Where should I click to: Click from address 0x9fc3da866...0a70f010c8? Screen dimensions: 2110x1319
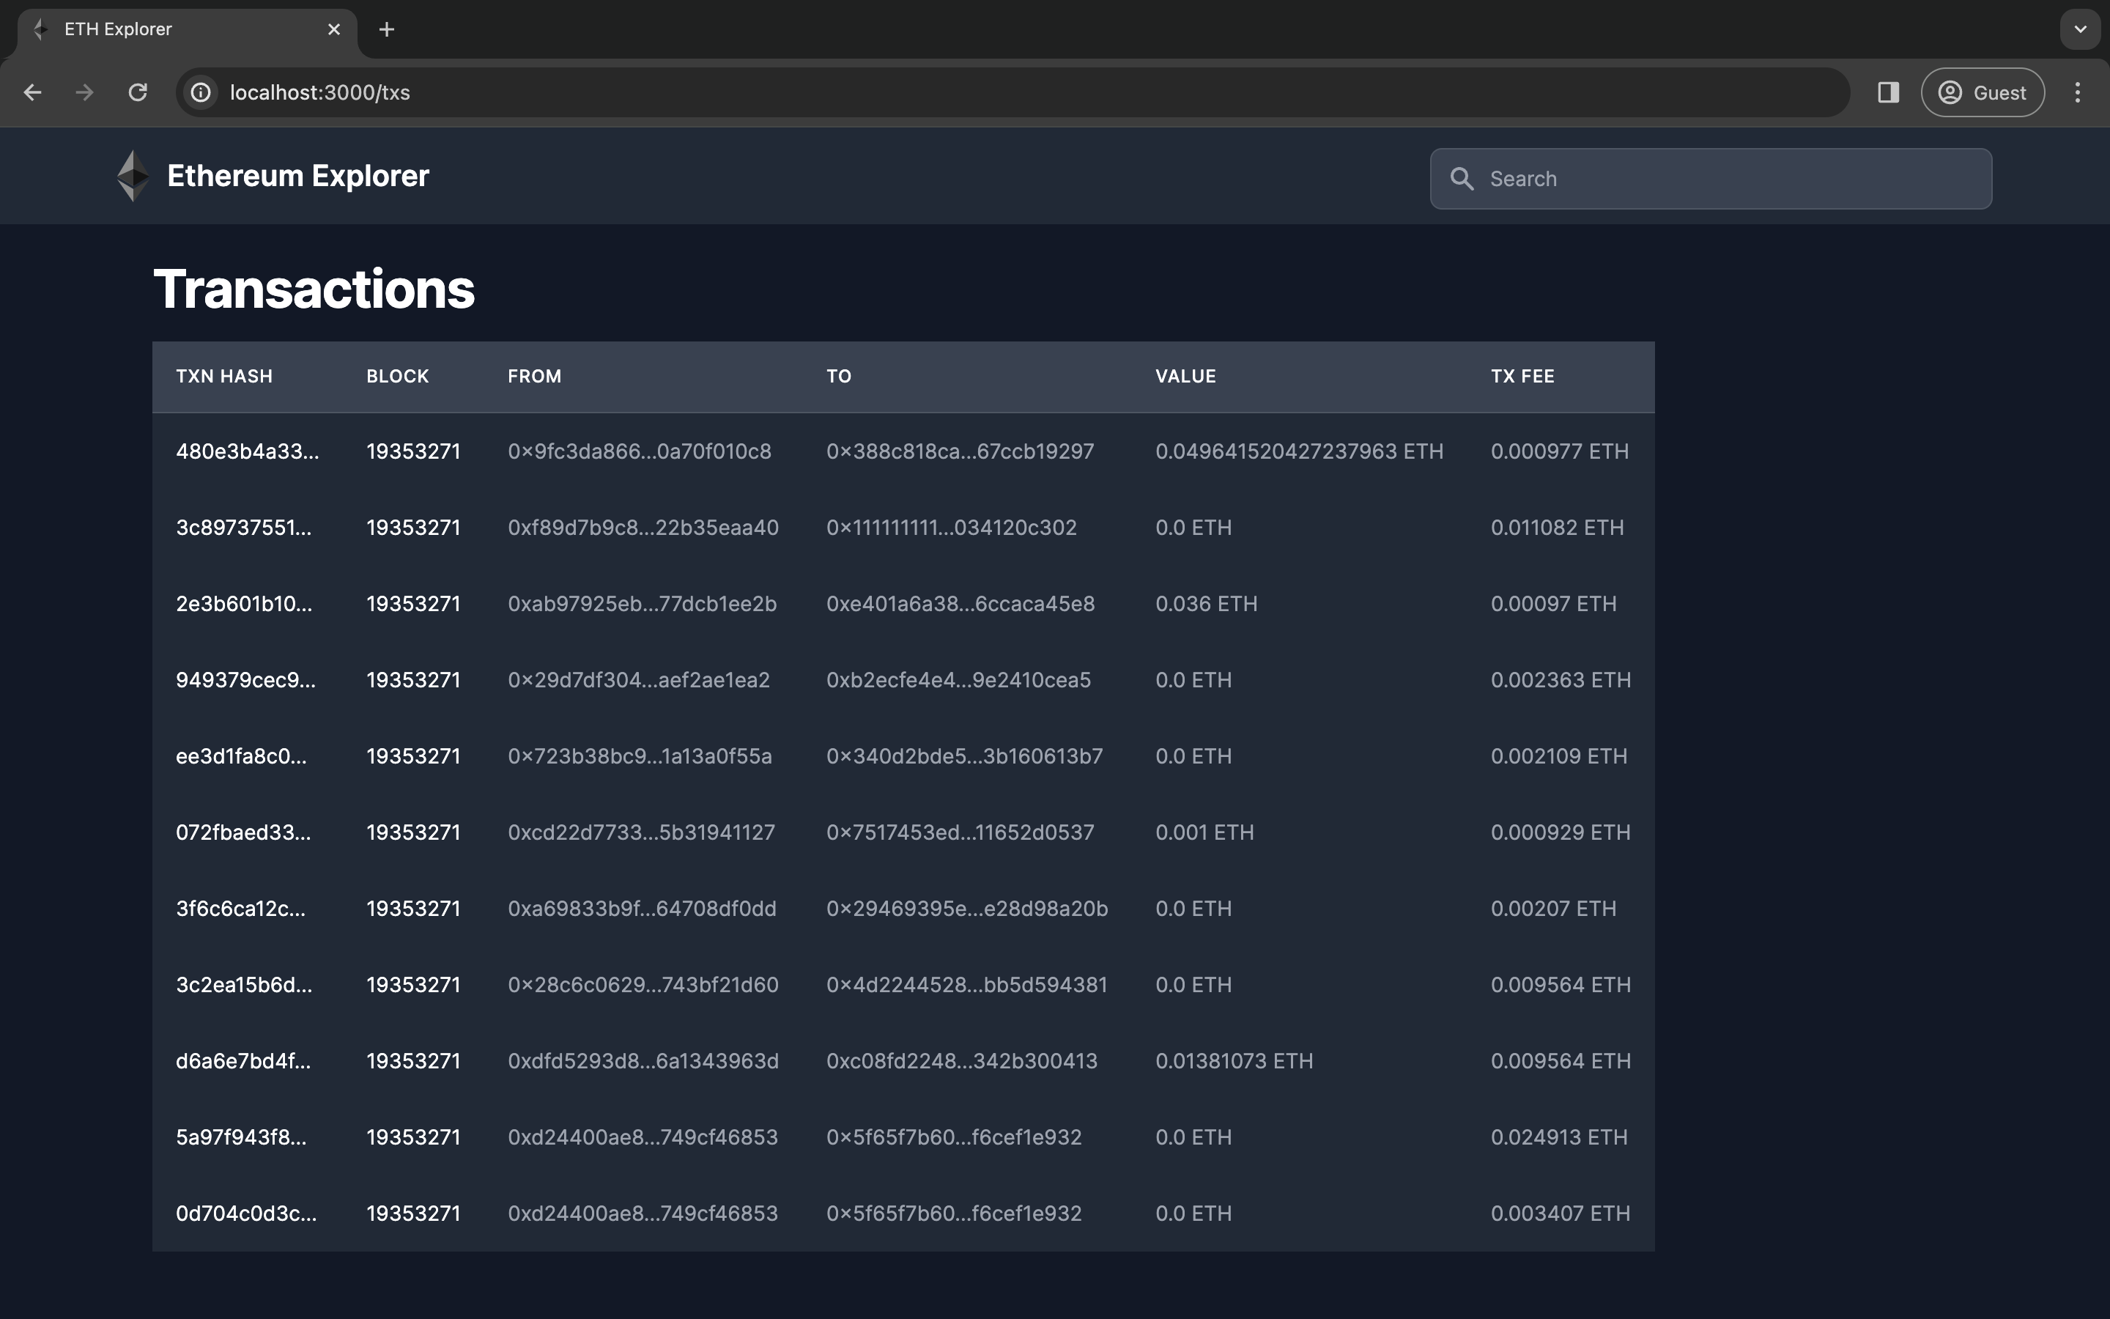(640, 452)
